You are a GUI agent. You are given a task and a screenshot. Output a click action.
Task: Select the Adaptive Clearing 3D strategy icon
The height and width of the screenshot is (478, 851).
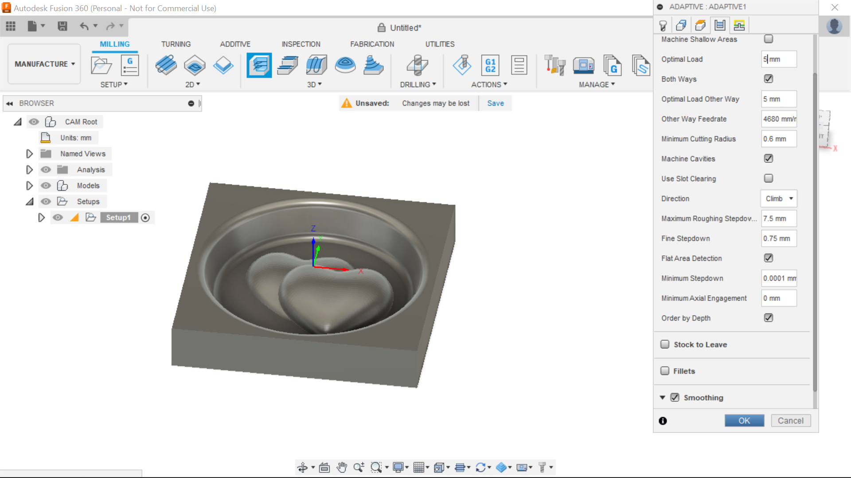tap(259, 65)
